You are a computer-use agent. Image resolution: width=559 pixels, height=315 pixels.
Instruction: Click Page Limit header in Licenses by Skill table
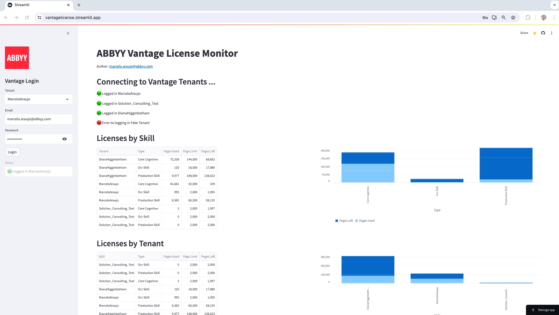pyautogui.click(x=190, y=151)
